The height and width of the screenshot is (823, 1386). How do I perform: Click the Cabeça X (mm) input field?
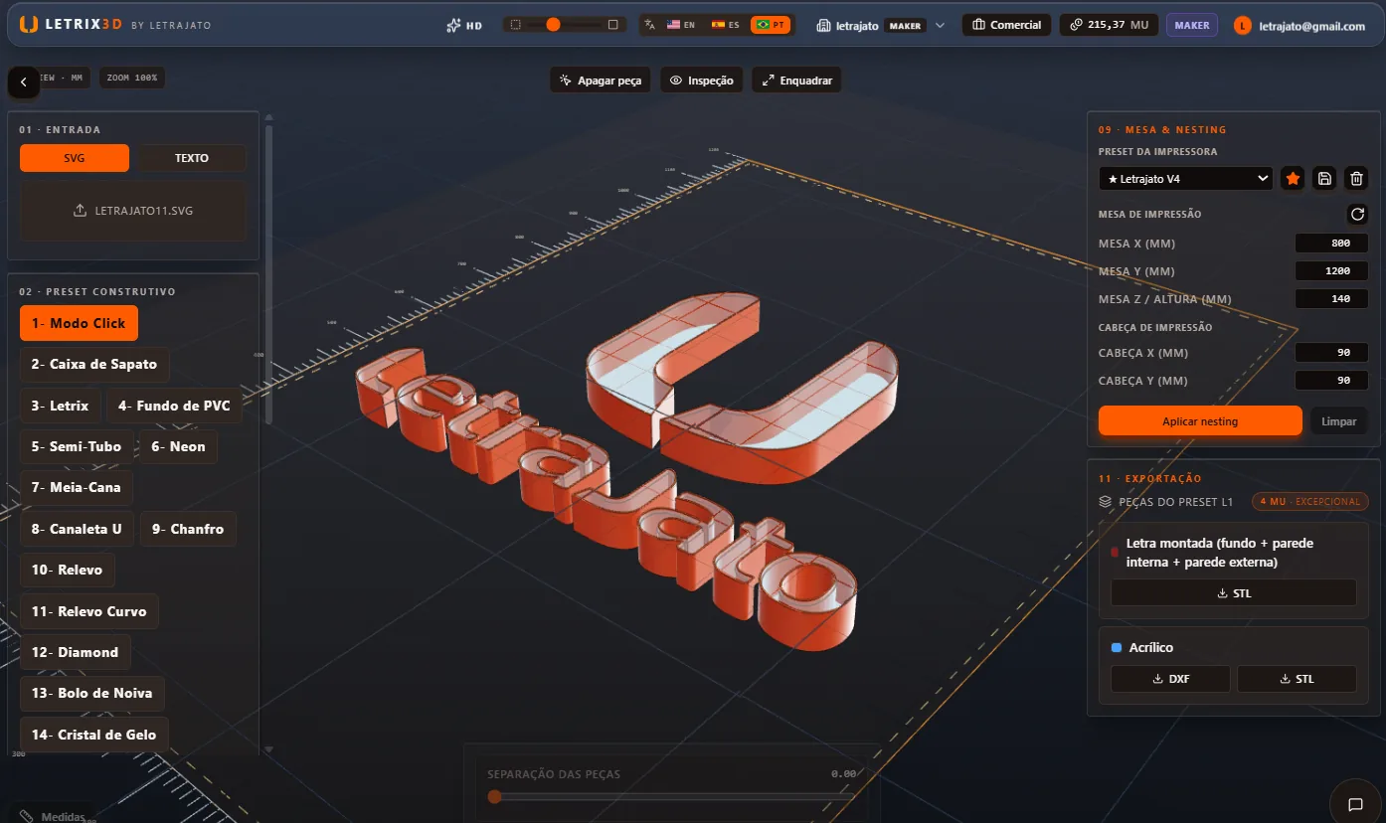click(1332, 353)
